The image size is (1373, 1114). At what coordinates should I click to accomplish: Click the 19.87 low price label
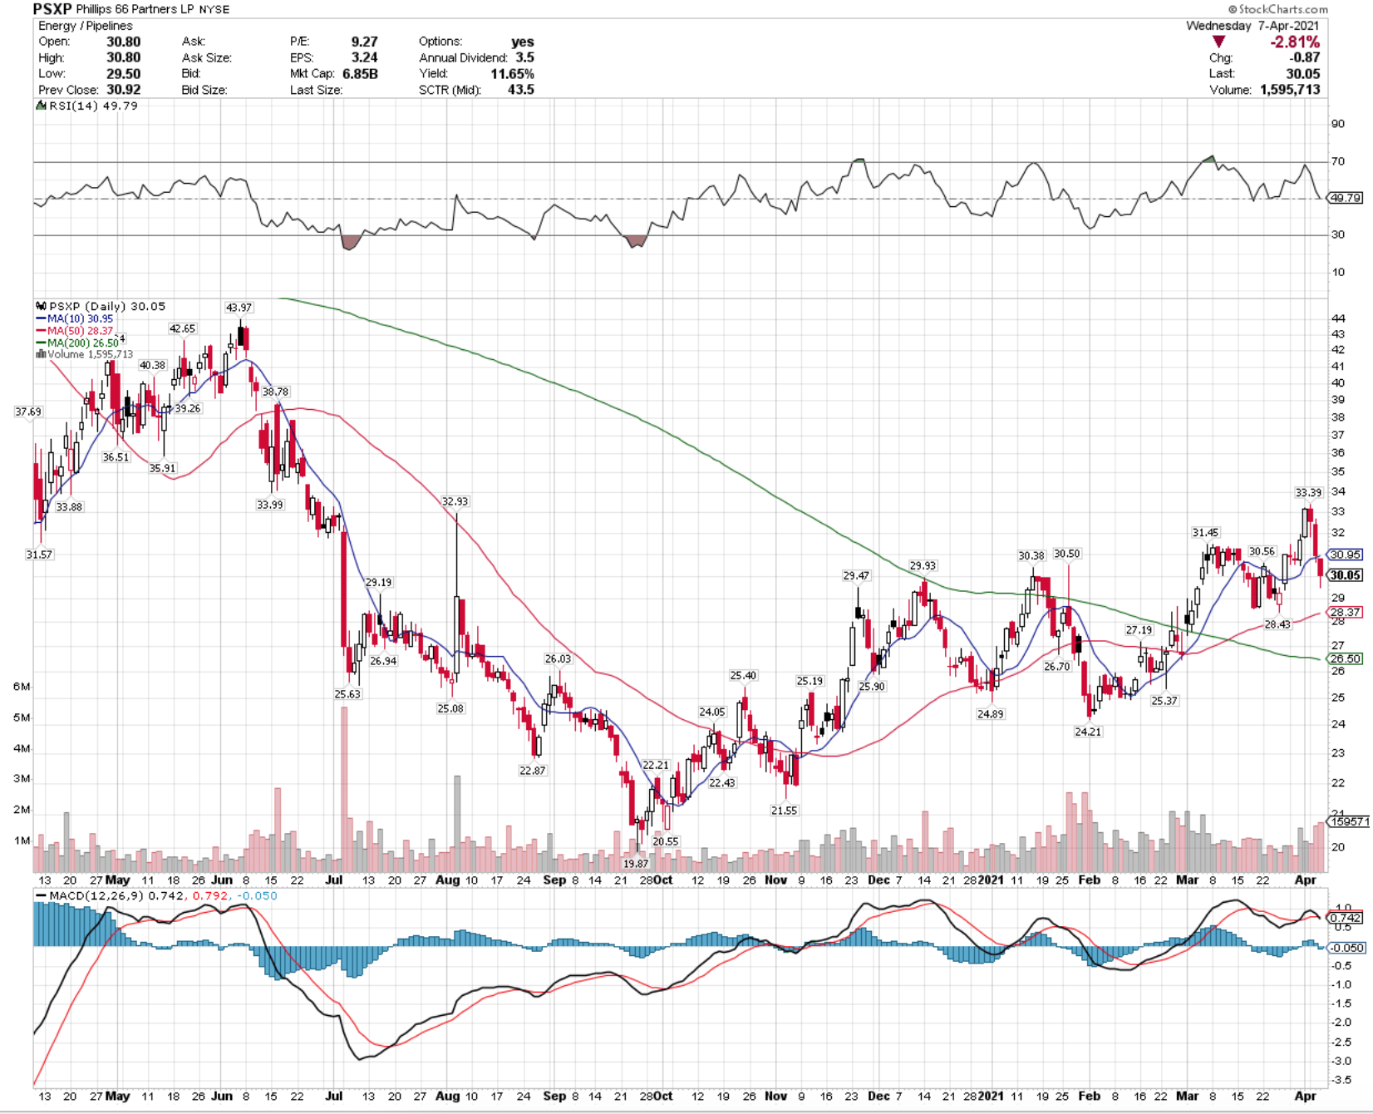[636, 864]
